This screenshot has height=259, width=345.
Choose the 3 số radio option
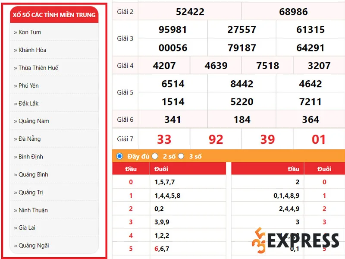click(x=181, y=156)
